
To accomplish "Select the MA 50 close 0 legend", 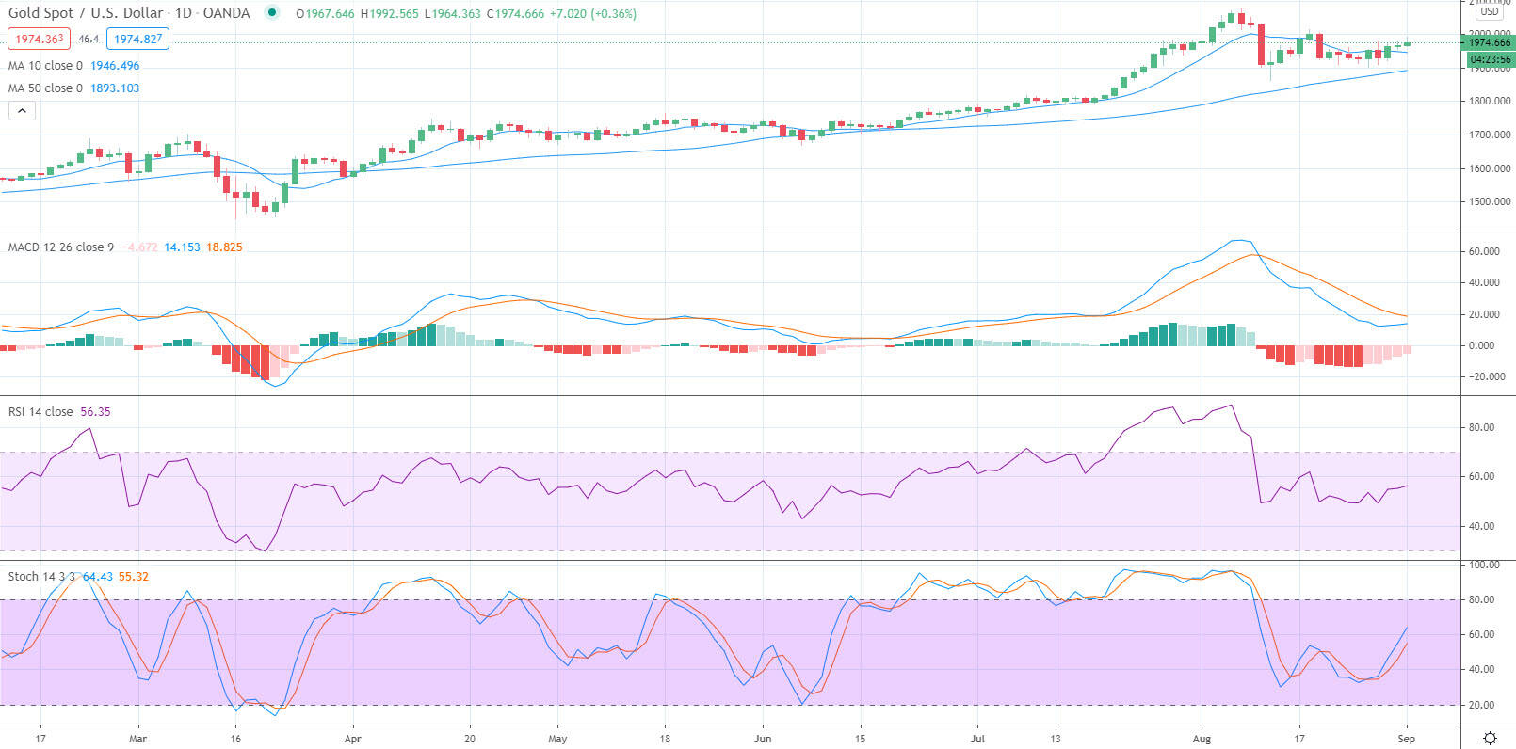I will click(45, 88).
